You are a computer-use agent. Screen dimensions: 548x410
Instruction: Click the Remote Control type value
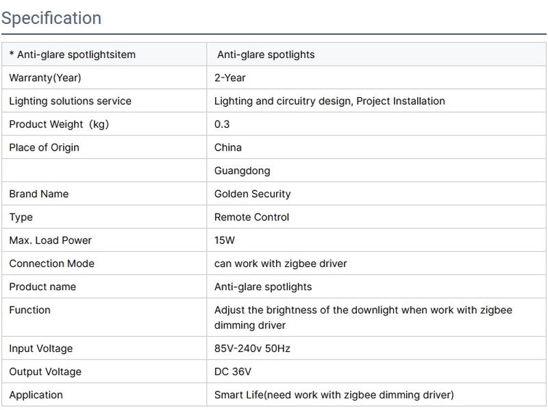click(251, 217)
